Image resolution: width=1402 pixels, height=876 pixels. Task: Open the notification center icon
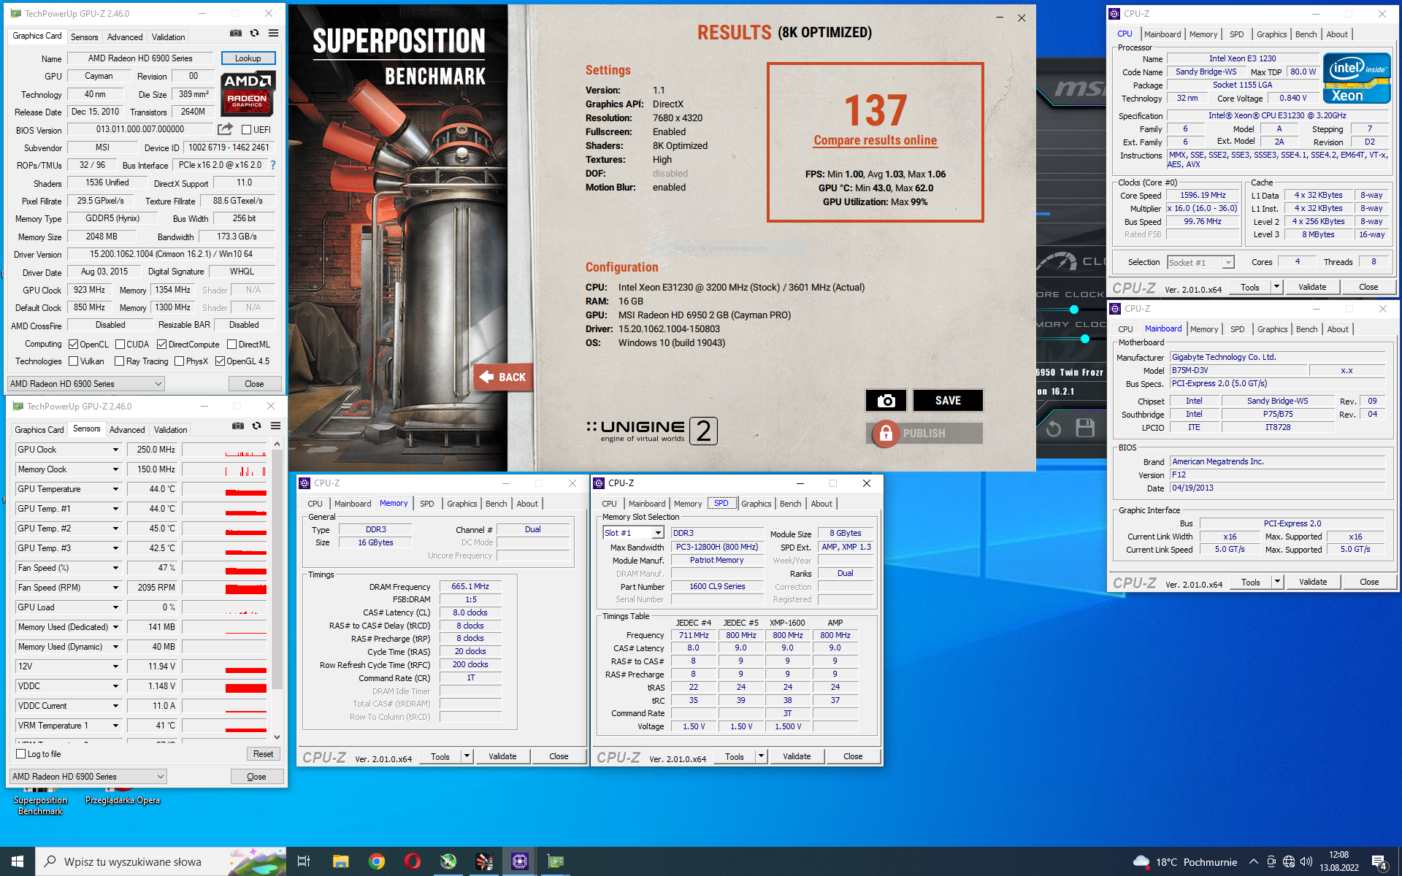pyautogui.click(x=1379, y=862)
